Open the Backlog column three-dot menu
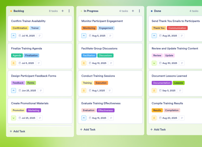This screenshot has height=147, width=202. [x=69, y=11]
